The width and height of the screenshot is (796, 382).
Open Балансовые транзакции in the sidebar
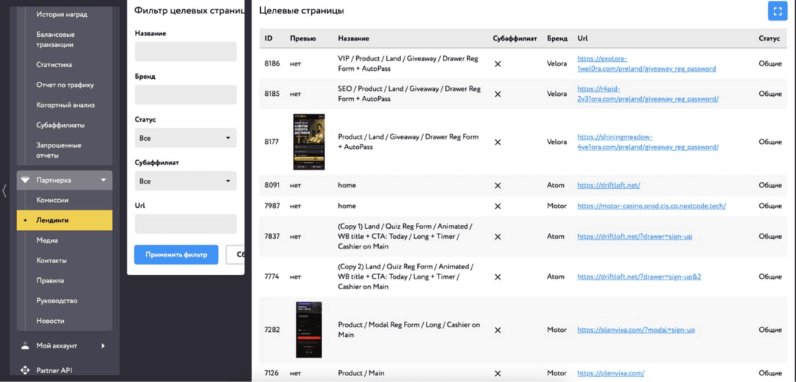pos(56,40)
